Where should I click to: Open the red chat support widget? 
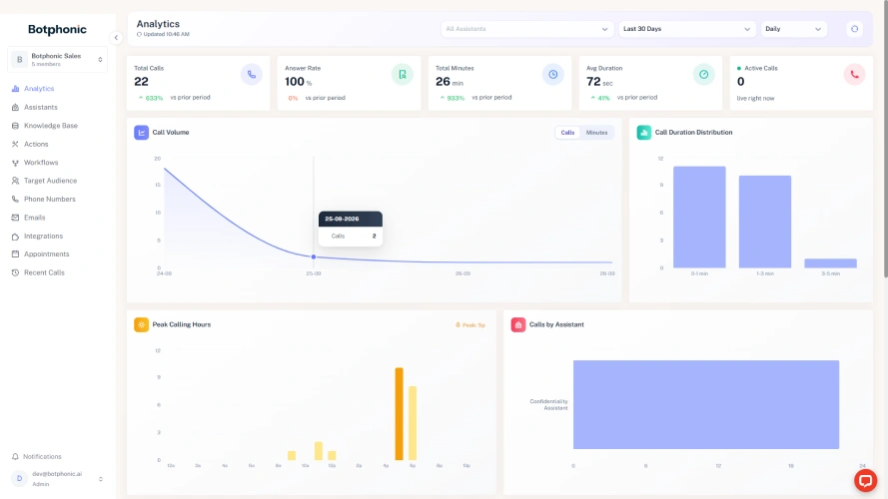click(x=865, y=481)
